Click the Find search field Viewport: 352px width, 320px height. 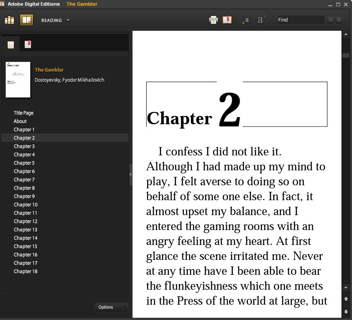[301, 20]
